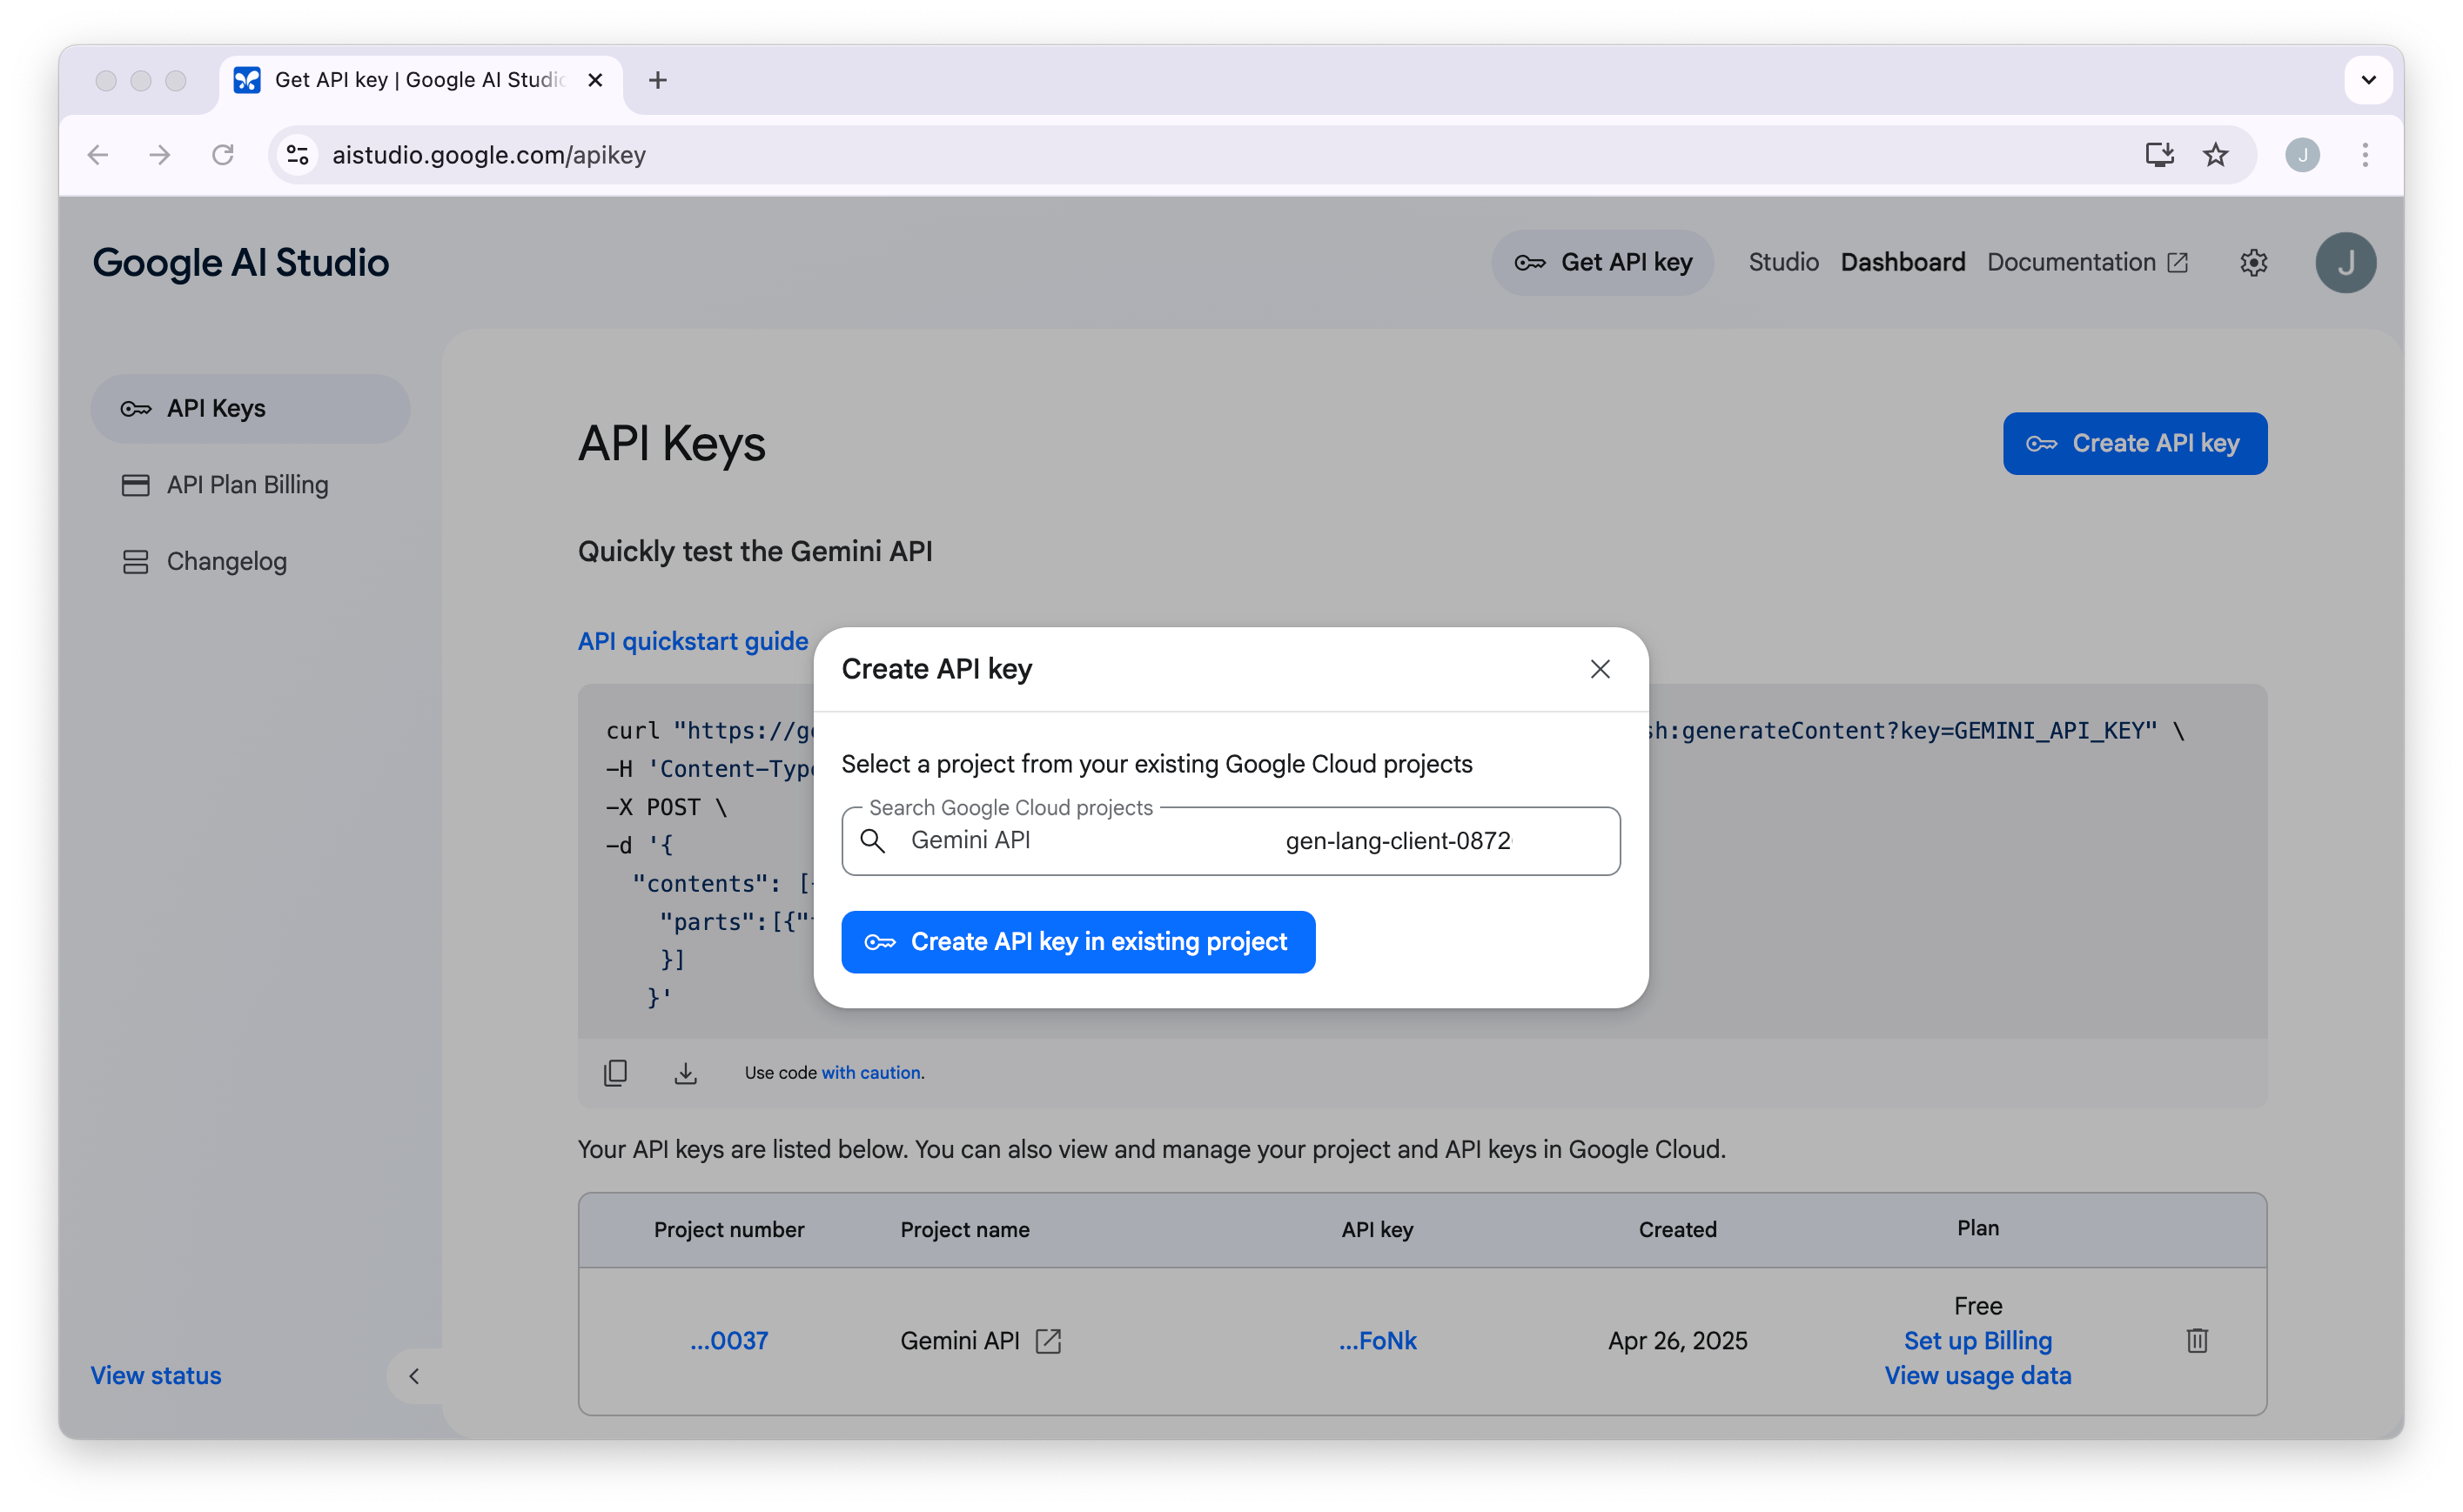Click the Search Google Cloud projects field
2463x1512 pixels.
click(x=1231, y=841)
